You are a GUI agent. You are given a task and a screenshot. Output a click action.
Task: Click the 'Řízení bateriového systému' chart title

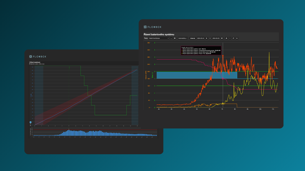tap(159, 34)
